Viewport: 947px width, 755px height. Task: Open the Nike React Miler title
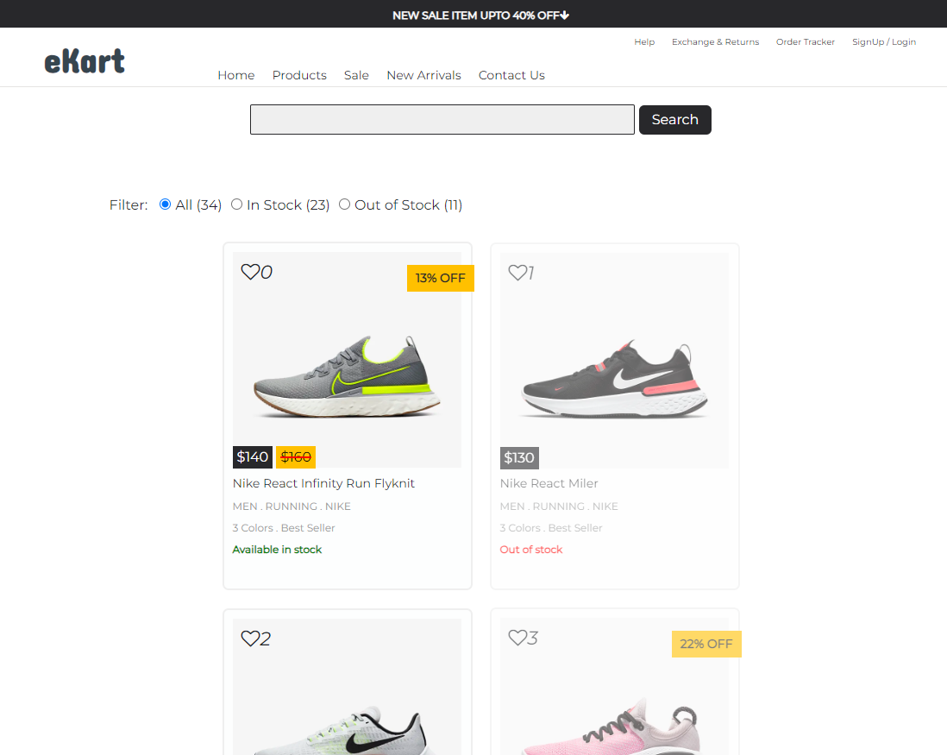pos(549,483)
